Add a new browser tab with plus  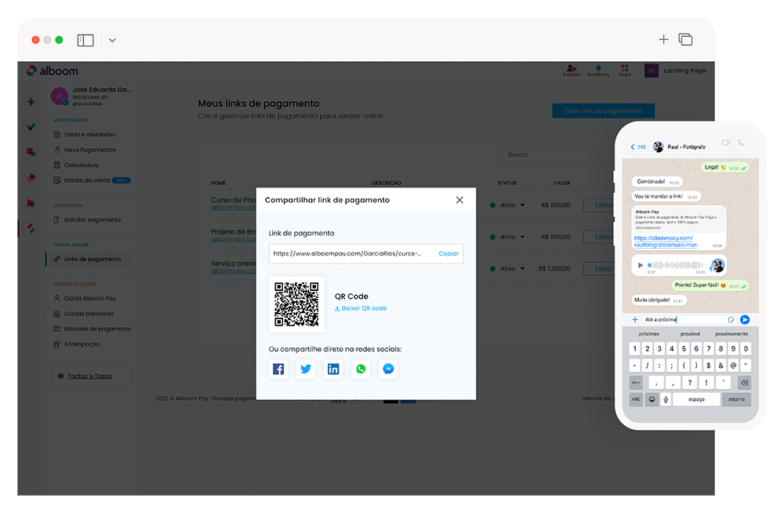[x=663, y=39]
